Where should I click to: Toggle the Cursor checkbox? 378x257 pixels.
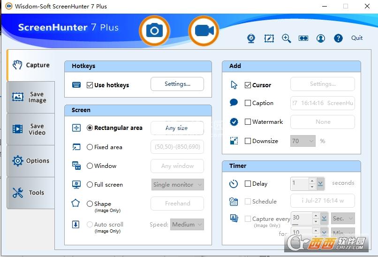point(248,85)
